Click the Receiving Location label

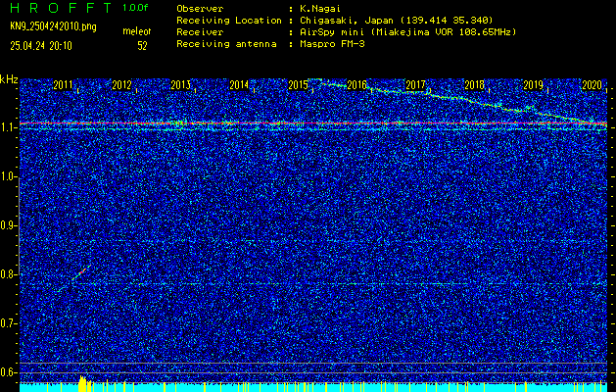229,21
